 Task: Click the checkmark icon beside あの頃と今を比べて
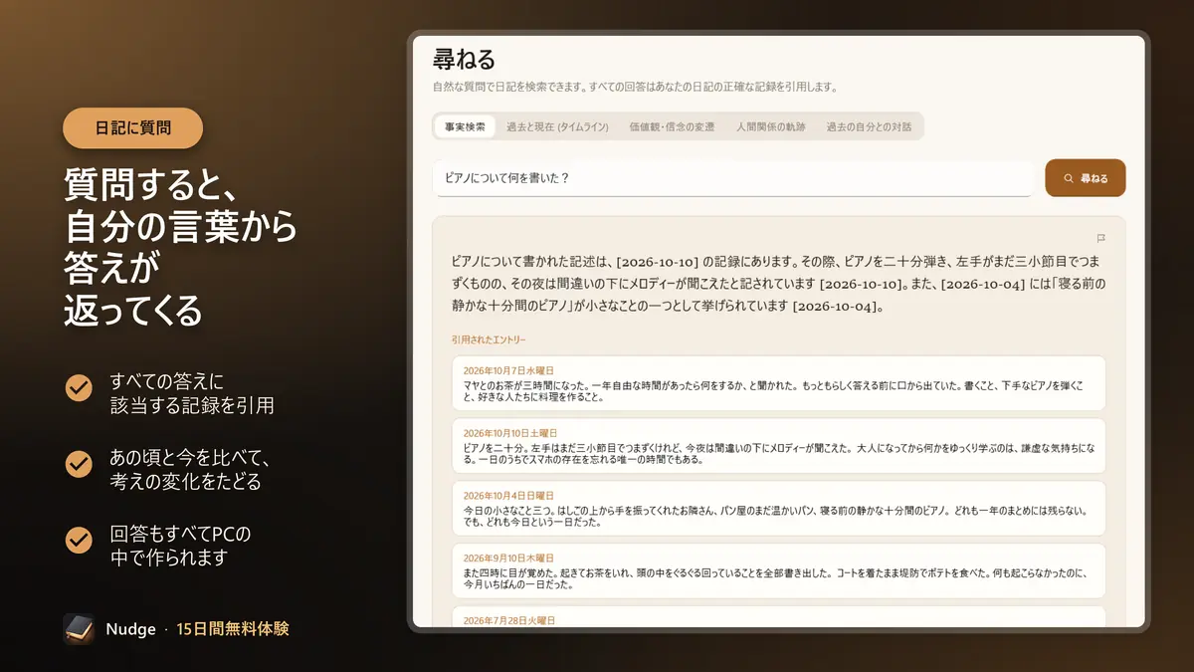coord(79,464)
